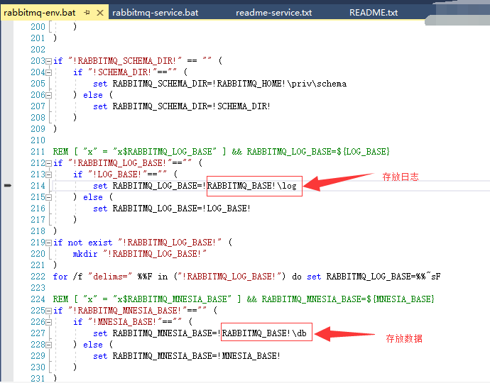Screen dimensions: 490x383
Task: Click 'RABBITMQ_SCHEMA_DIR=!RABBITMQ_HOME!\priv\schema' on line 205
Action: [x=229, y=84]
